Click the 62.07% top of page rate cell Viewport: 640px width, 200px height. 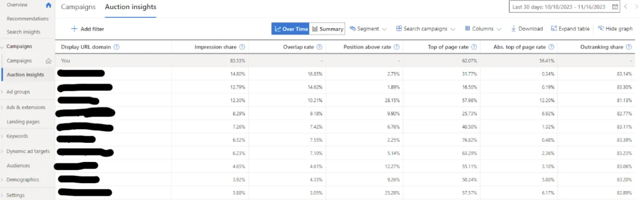pos(470,61)
